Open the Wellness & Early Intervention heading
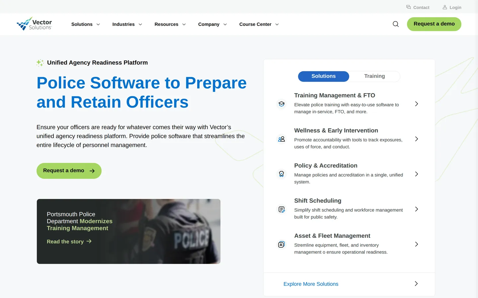The height and width of the screenshot is (298, 478). pyautogui.click(x=336, y=130)
